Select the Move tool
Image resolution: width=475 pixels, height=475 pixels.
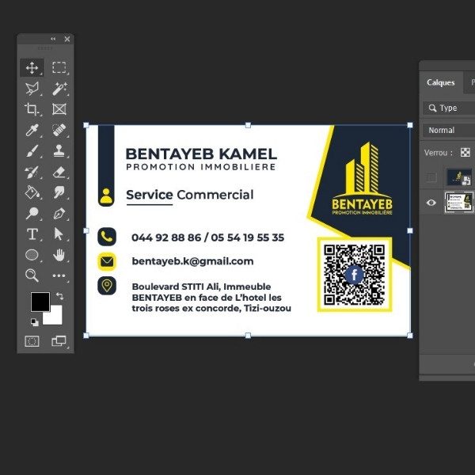pyautogui.click(x=32, y=67)
